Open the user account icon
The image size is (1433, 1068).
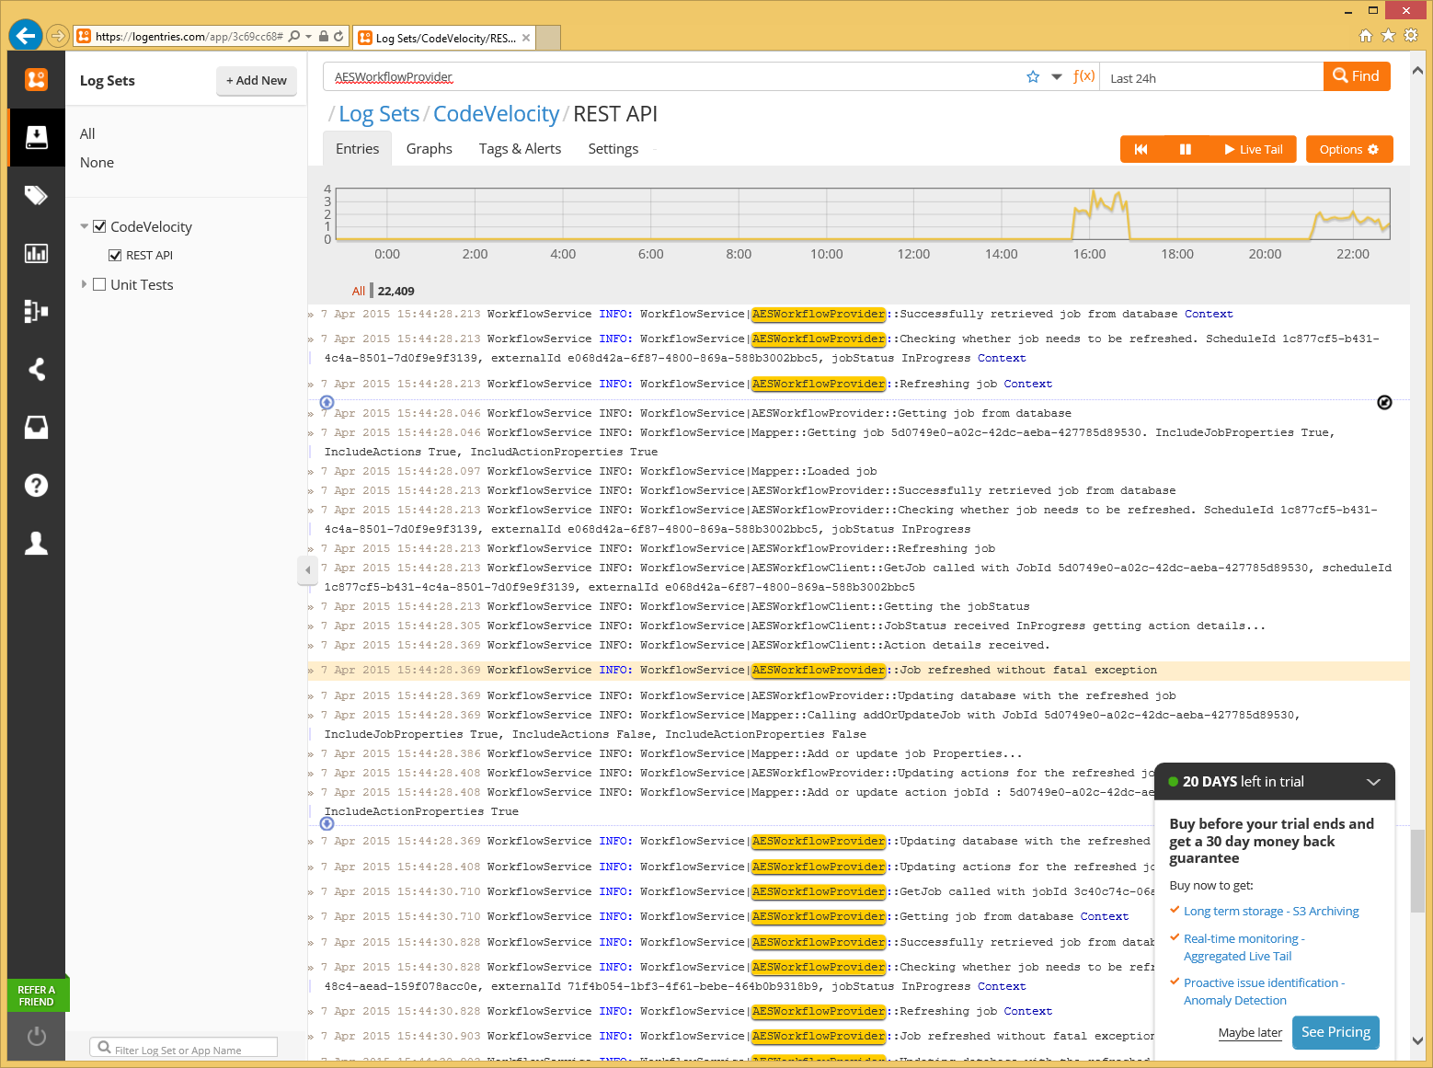click(x=36, y=543)
